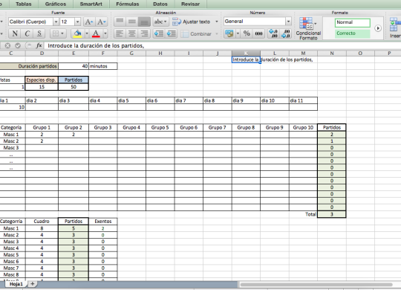Decrease the font size with the smaller A icon

tap(101, 22)
